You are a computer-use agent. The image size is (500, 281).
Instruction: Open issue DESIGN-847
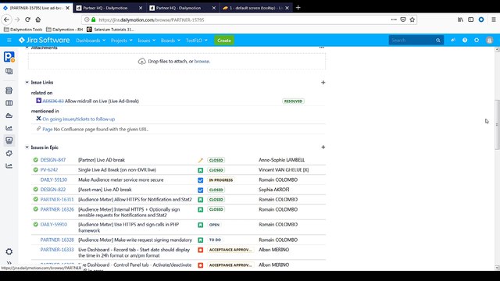[53, 160]
